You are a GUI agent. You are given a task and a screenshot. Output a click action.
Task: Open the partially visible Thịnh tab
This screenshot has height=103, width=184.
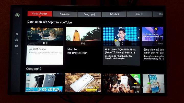point(158,14)
